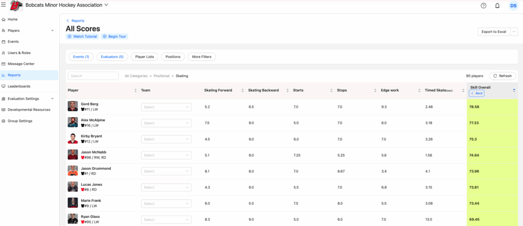The width and height of the screenshot is (523, 226).
Task: Click the DS user avatar
Action: (513, 6)
